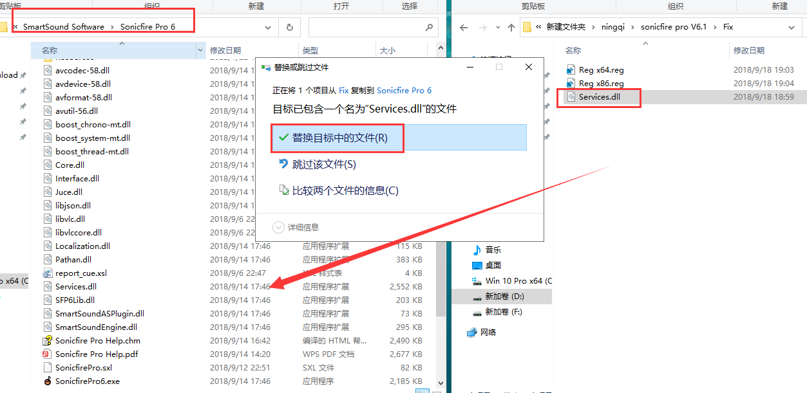This screenshot has height=393, width=807.
Task: Sort by 大小 column header
Action: click(x=388, y=50)
